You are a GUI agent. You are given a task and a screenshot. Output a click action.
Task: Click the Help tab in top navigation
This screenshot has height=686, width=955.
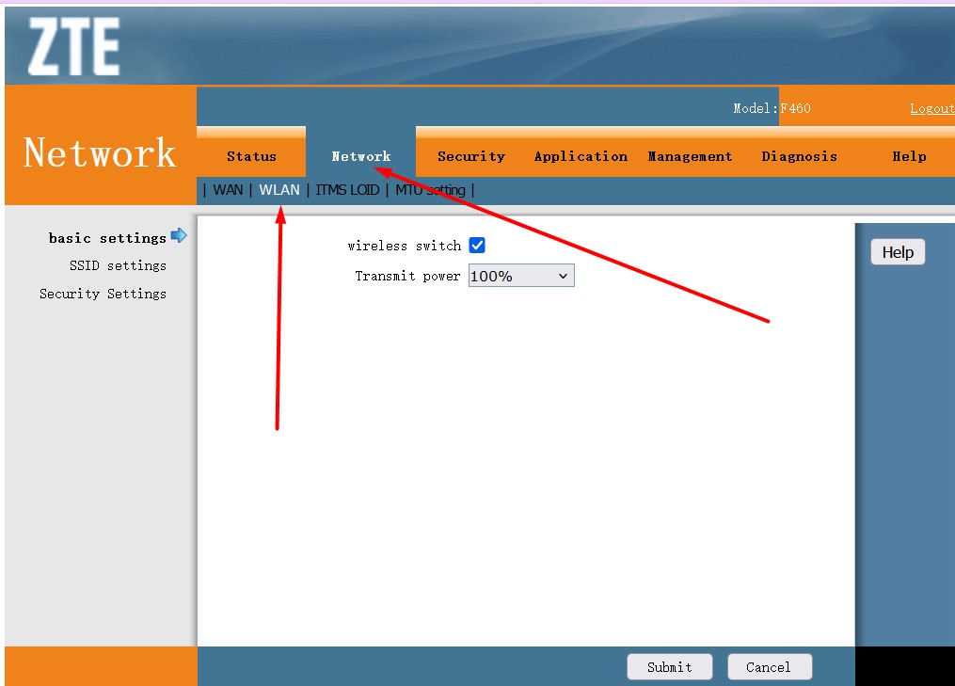pyautogui.click(x=909, y=156)
